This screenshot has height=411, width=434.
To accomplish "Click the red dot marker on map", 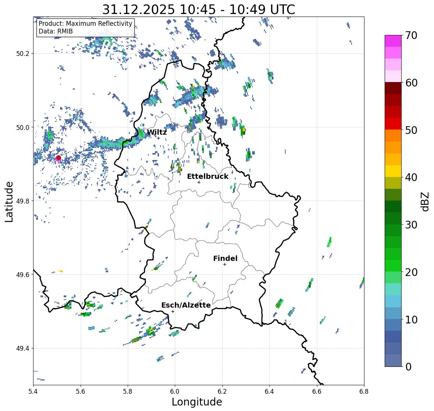I will [59, 157].
